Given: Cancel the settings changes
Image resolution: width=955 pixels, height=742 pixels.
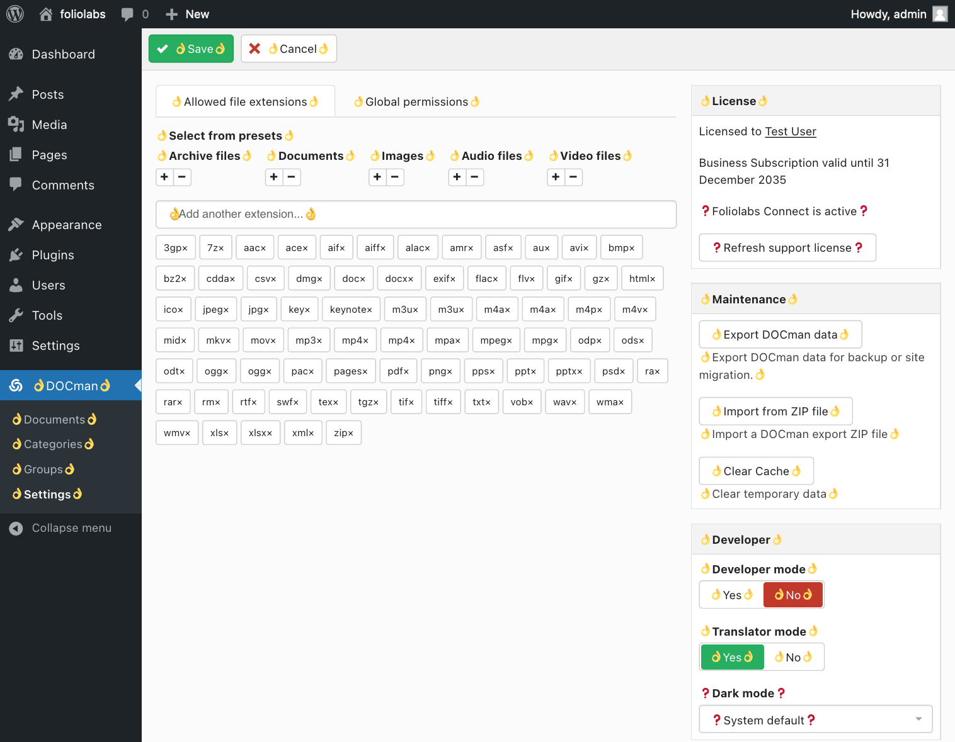Looking at the screenshot, I should coord(289,48).
